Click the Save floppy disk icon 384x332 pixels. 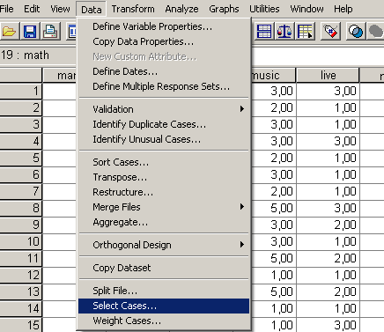30,32
